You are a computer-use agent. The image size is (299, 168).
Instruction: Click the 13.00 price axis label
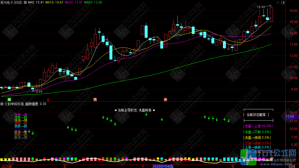293,44
